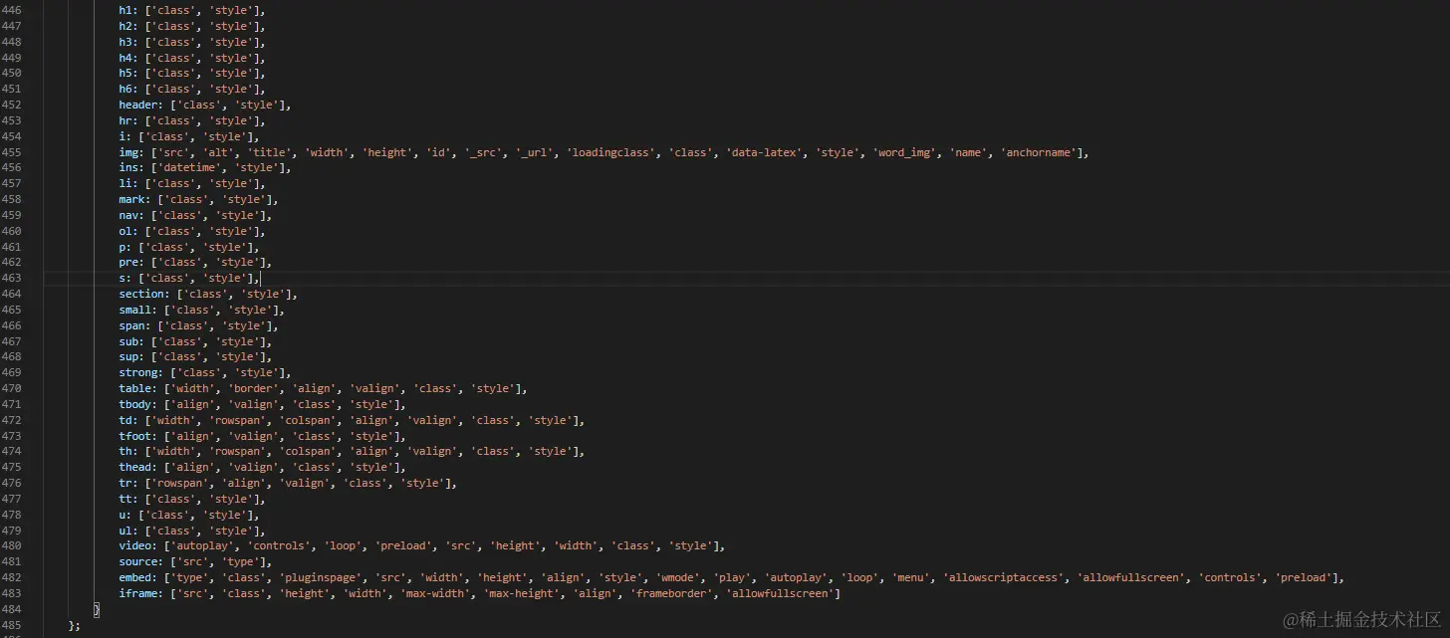
Task: Click the 'thead' property name
Action: coord(135,468)
